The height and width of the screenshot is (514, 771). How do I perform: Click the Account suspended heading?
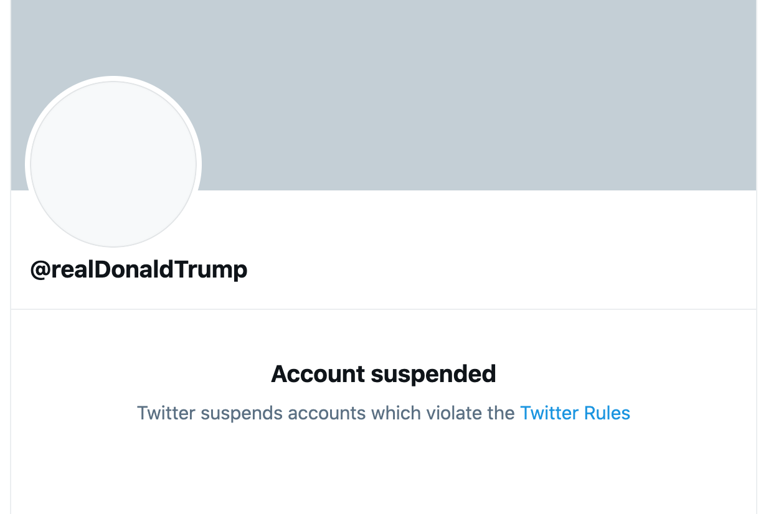pos(383,373)
